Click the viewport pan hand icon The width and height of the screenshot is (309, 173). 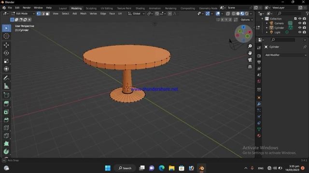click(x=250, y=53)
